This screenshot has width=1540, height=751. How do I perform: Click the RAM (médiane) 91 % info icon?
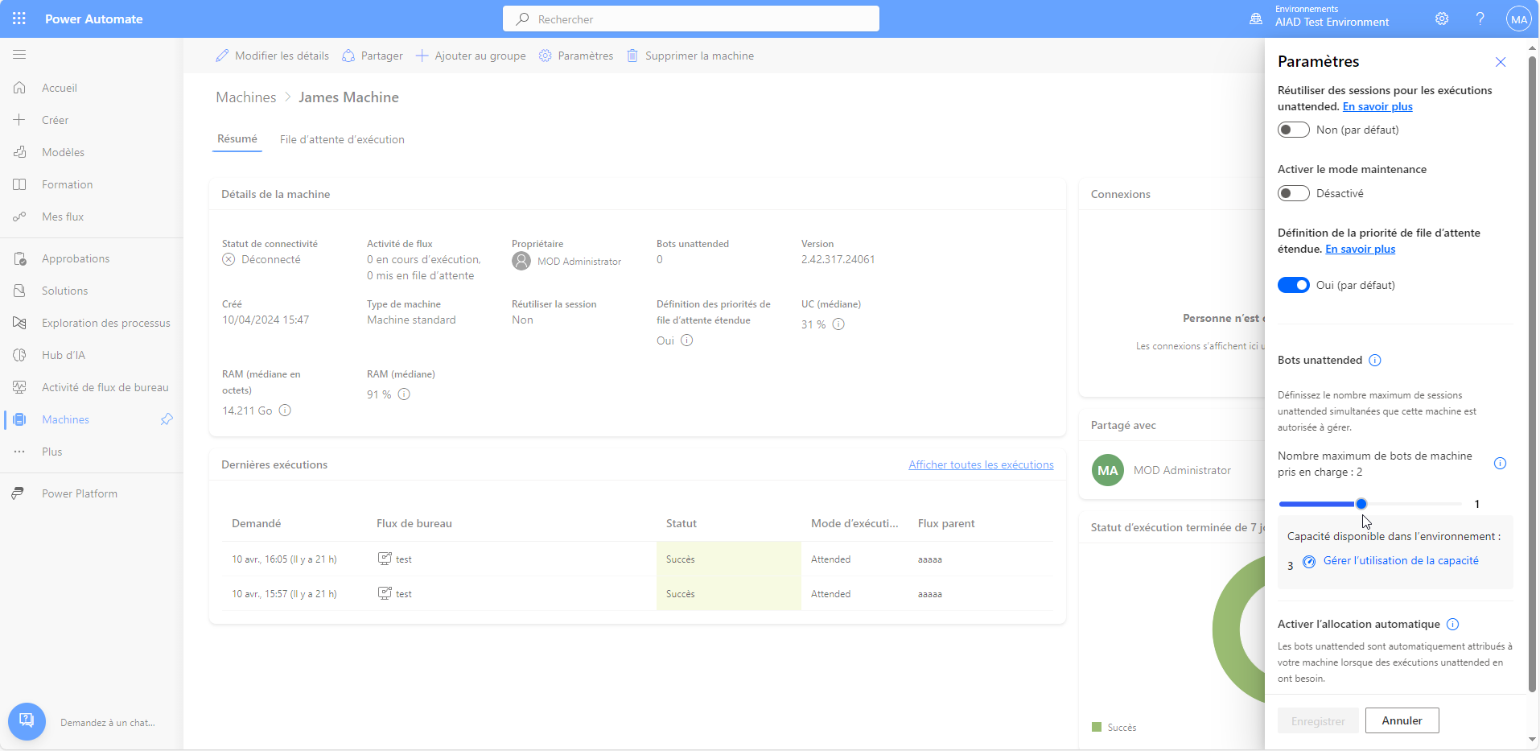click(404, 394)
